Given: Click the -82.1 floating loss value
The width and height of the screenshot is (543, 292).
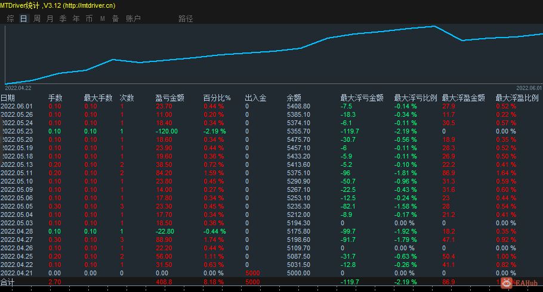Looking at the screenshot, I should coord(348,206).
